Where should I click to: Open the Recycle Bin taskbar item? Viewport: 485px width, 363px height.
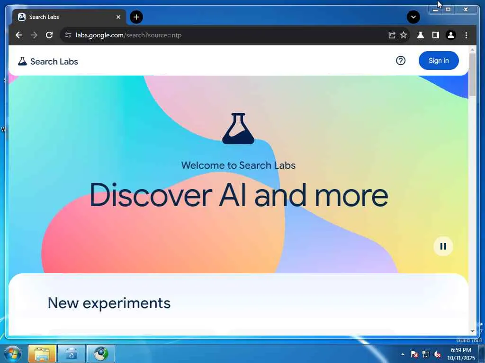point(72,354)
